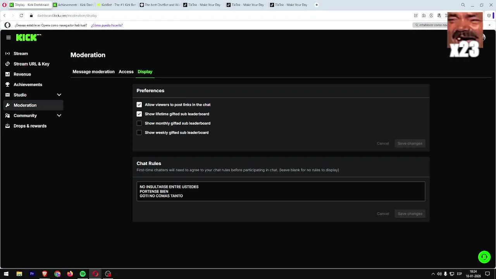Screen dimensions: 496x279
Task: Click Save changes under Chat Rules
Action: 410,214
